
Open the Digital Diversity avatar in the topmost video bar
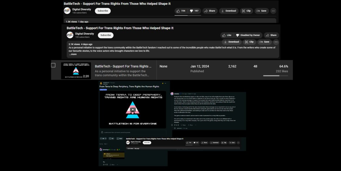click(x=67, y=11)
